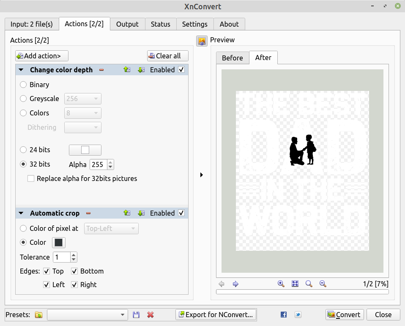
Task: Go to next preview image arrow
Action: tap(236, 284)
